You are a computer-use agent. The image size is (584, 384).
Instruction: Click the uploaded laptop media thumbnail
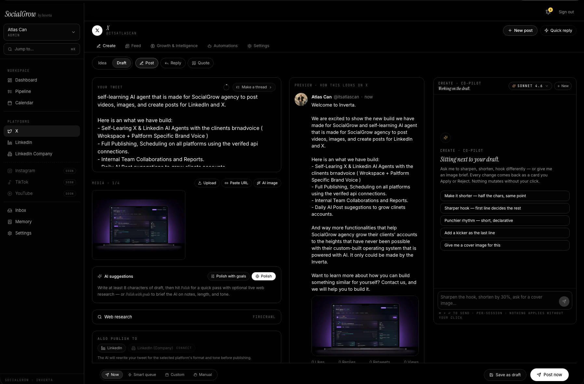click(139, 225)
